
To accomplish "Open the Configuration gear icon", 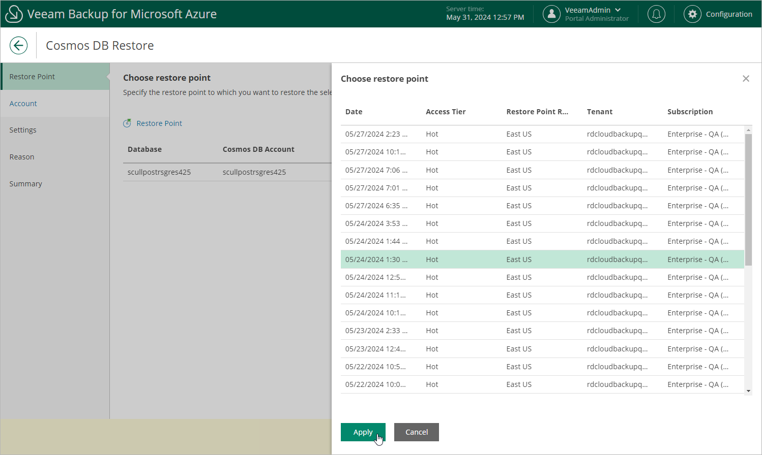I will click(x=692, y=14).
